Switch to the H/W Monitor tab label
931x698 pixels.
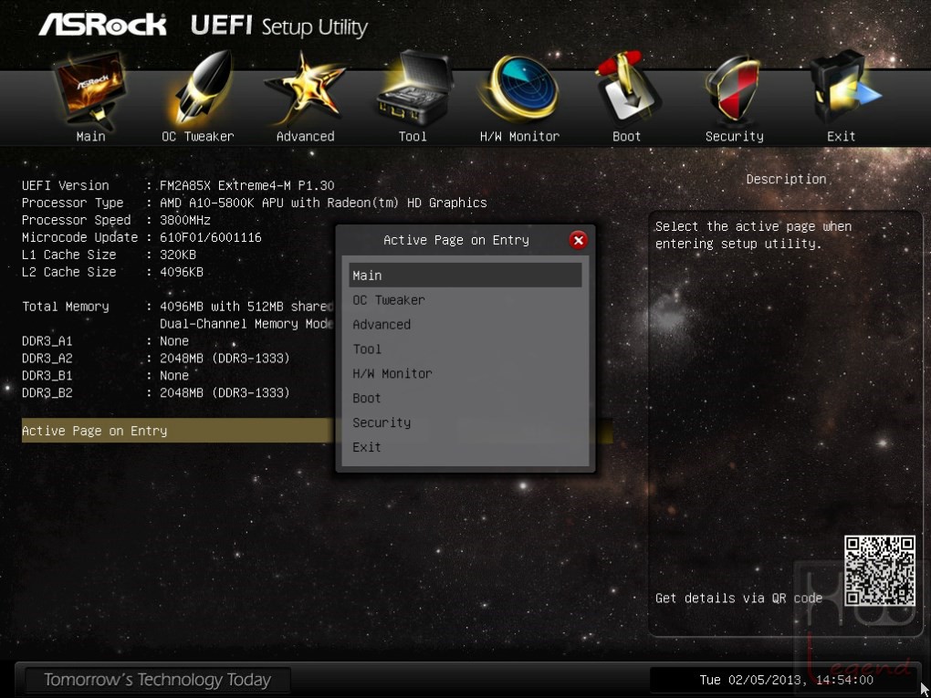(519, 137)
